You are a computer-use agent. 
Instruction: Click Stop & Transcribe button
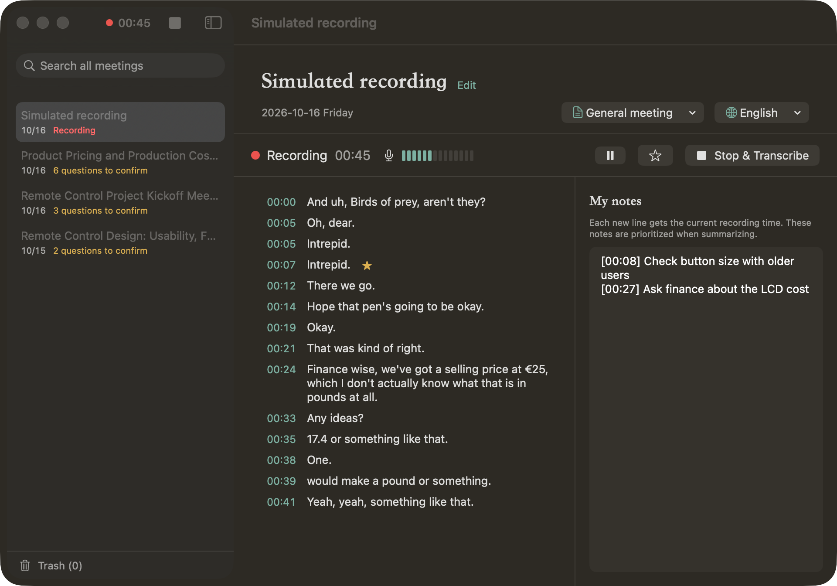pyautogui.click(x=752, y=155)
